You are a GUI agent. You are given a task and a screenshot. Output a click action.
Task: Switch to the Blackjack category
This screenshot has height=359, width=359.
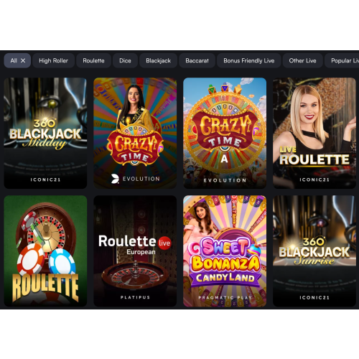[x=158, y=60]
